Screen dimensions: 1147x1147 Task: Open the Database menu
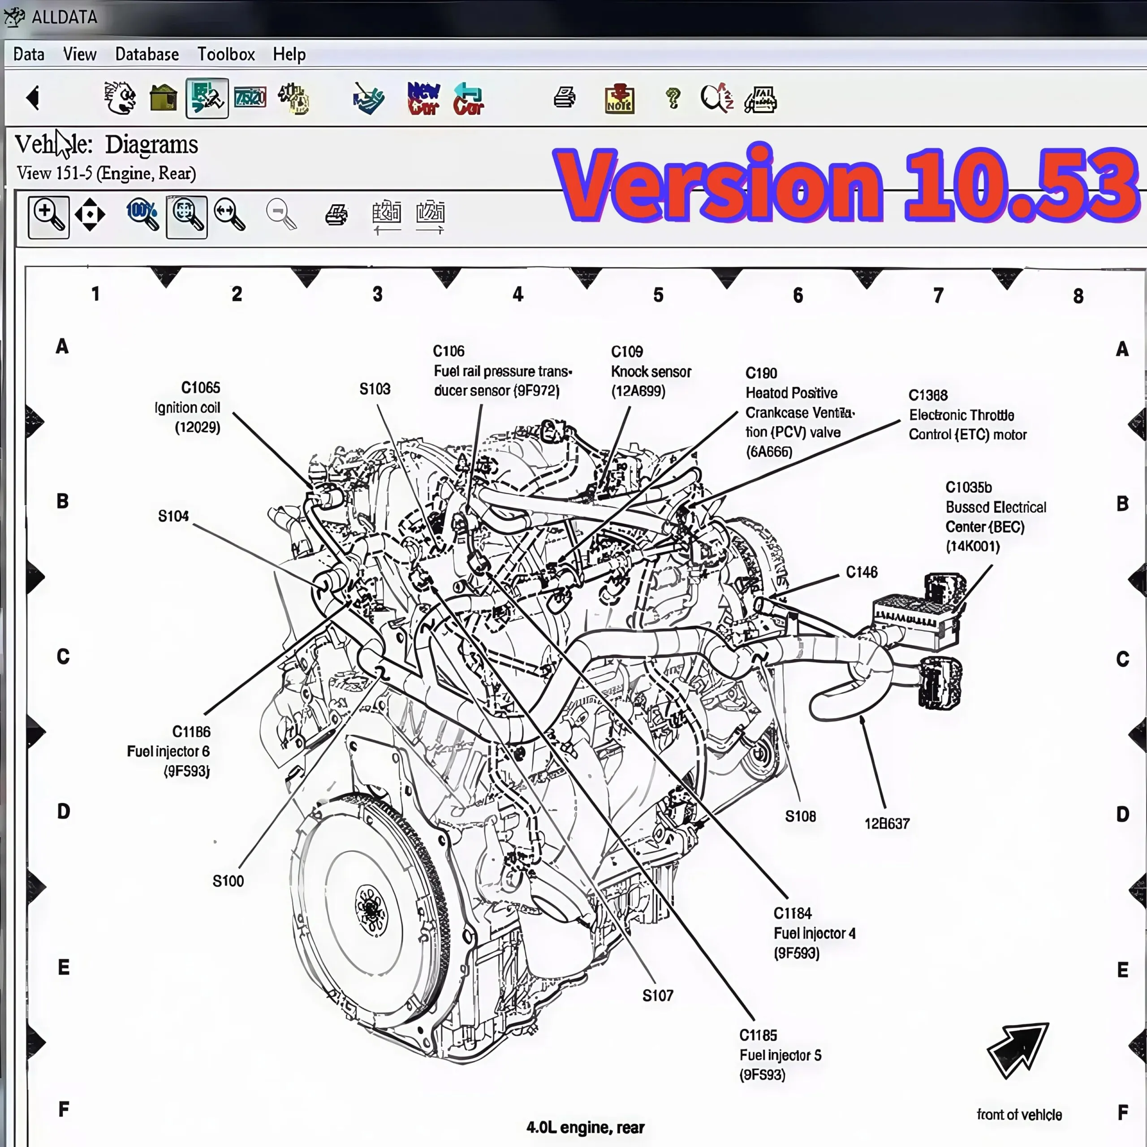tap(147, 55)
